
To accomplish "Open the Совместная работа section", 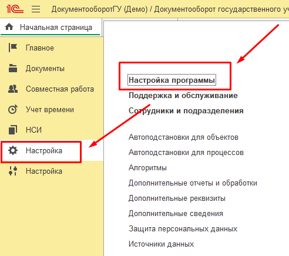I will point(60,89).
